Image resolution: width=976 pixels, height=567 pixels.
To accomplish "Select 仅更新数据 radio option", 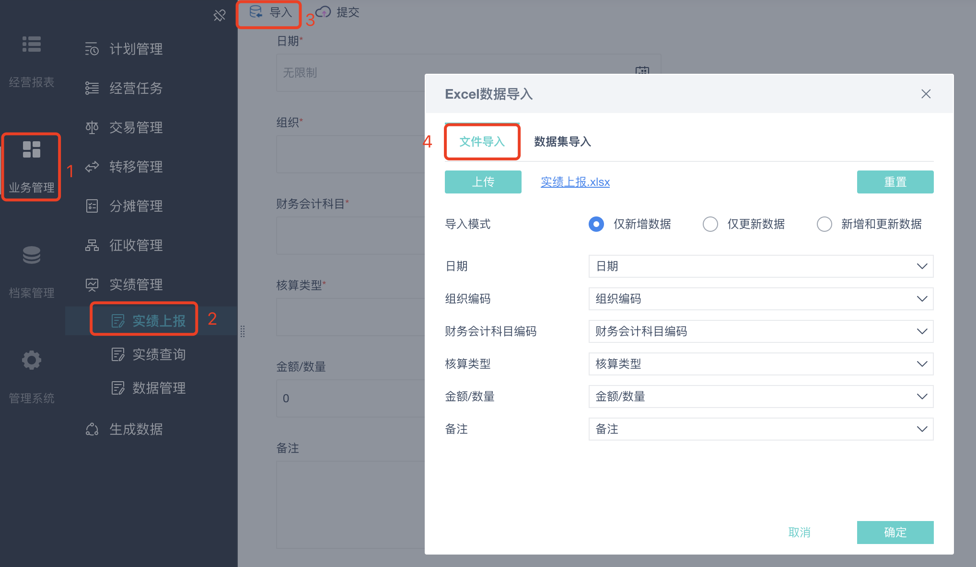I will pyautogui.click(x=710, y=224).
